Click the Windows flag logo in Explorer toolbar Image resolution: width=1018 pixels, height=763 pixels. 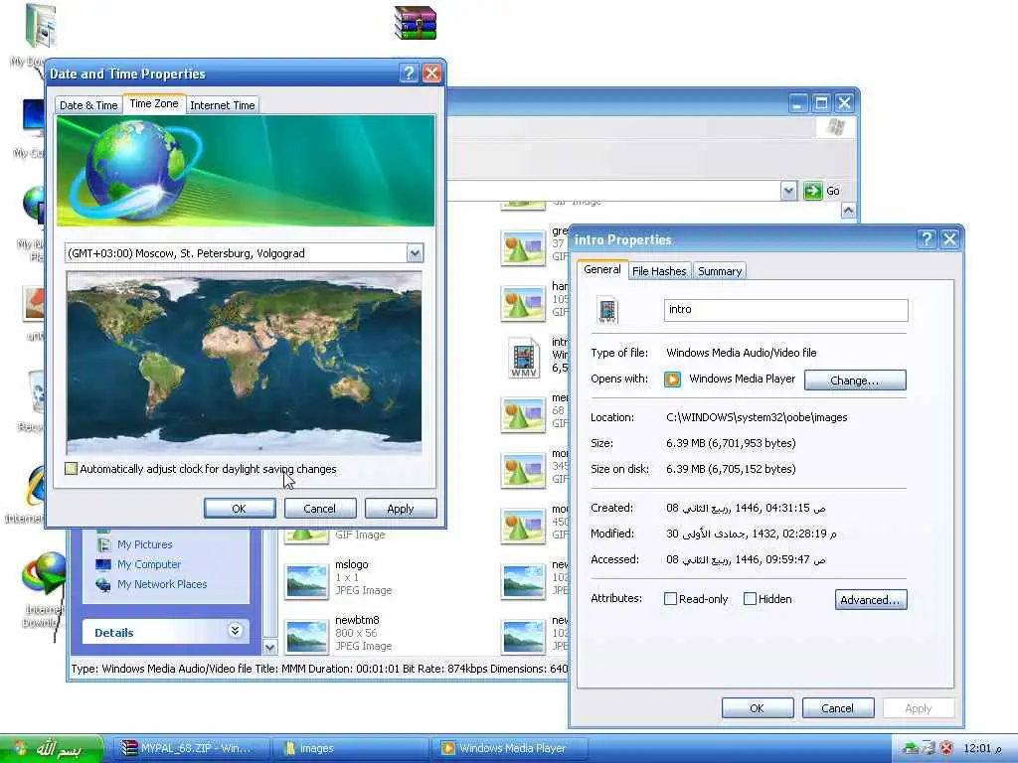(x=835, y=126)
